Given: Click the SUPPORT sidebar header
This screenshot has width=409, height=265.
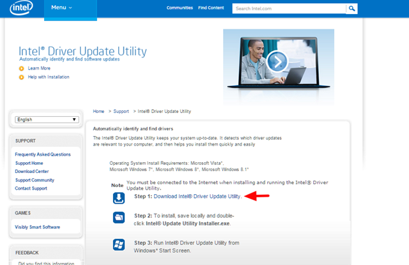Looking at the screenshot, I should coord(26,141).
